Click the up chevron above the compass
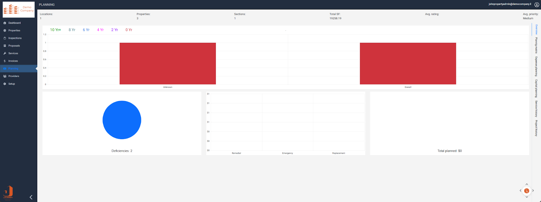This screenshot has width=541, height=202. tap(526, 184)
